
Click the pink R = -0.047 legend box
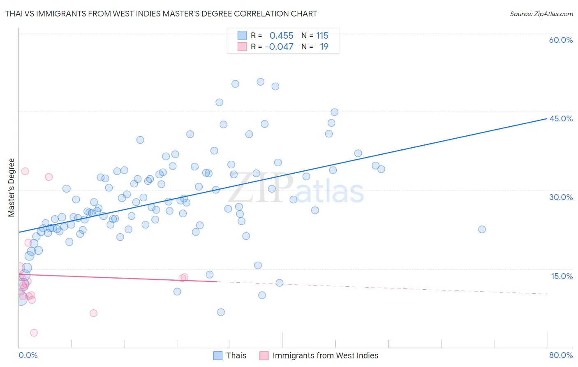coord(242,46)
